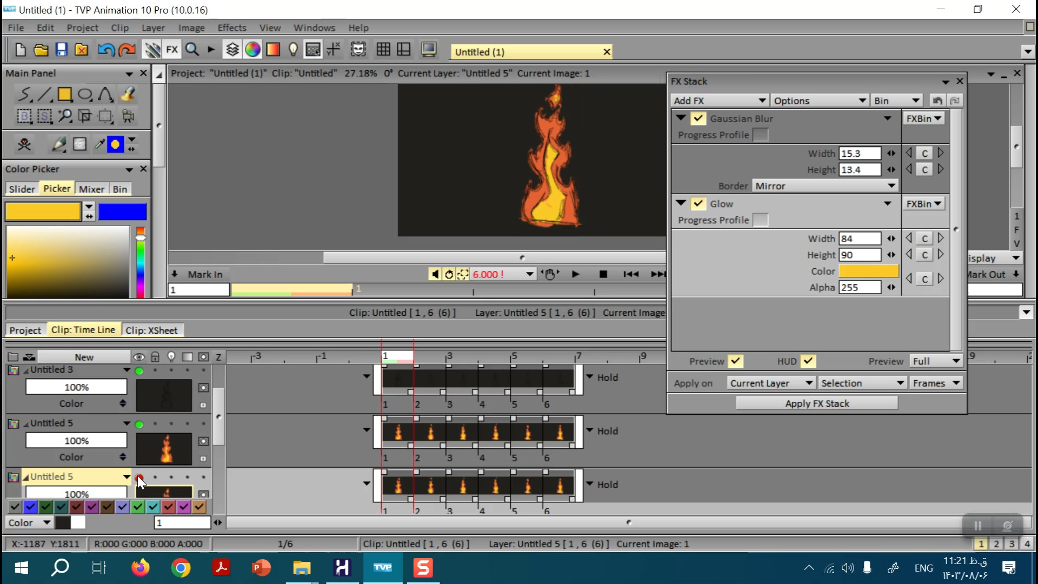Uncheck the Glow effect checkbox
The image size is (1038, 584).
tap(698, 204)
